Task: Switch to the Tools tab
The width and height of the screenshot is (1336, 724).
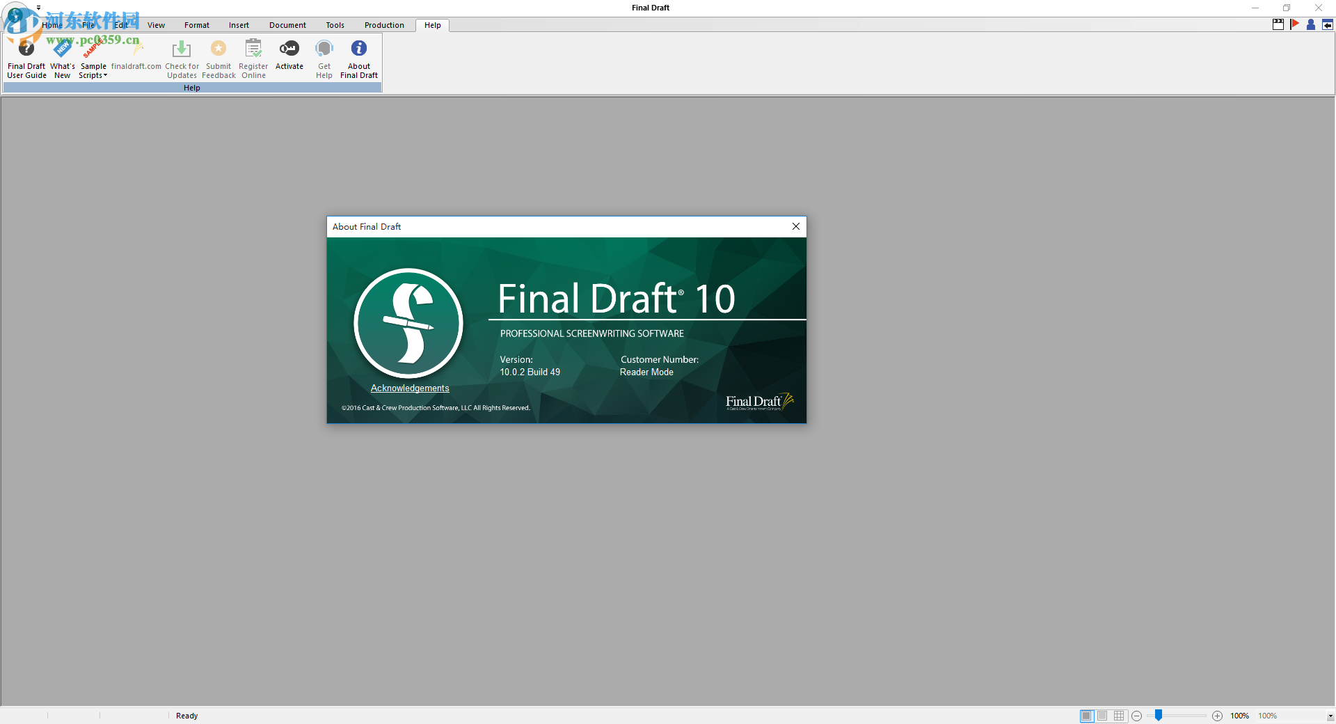Action: click(335, 25)
